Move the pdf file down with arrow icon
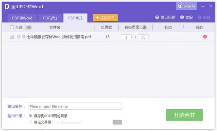The image size is (217, 131). tap(24, 37)
